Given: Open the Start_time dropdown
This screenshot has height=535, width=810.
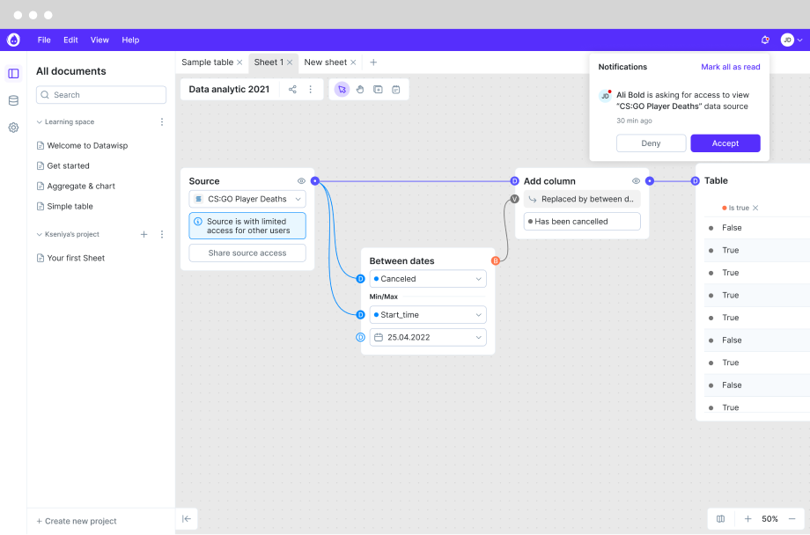Looking at the screenshot, I should tap(428, 315).
